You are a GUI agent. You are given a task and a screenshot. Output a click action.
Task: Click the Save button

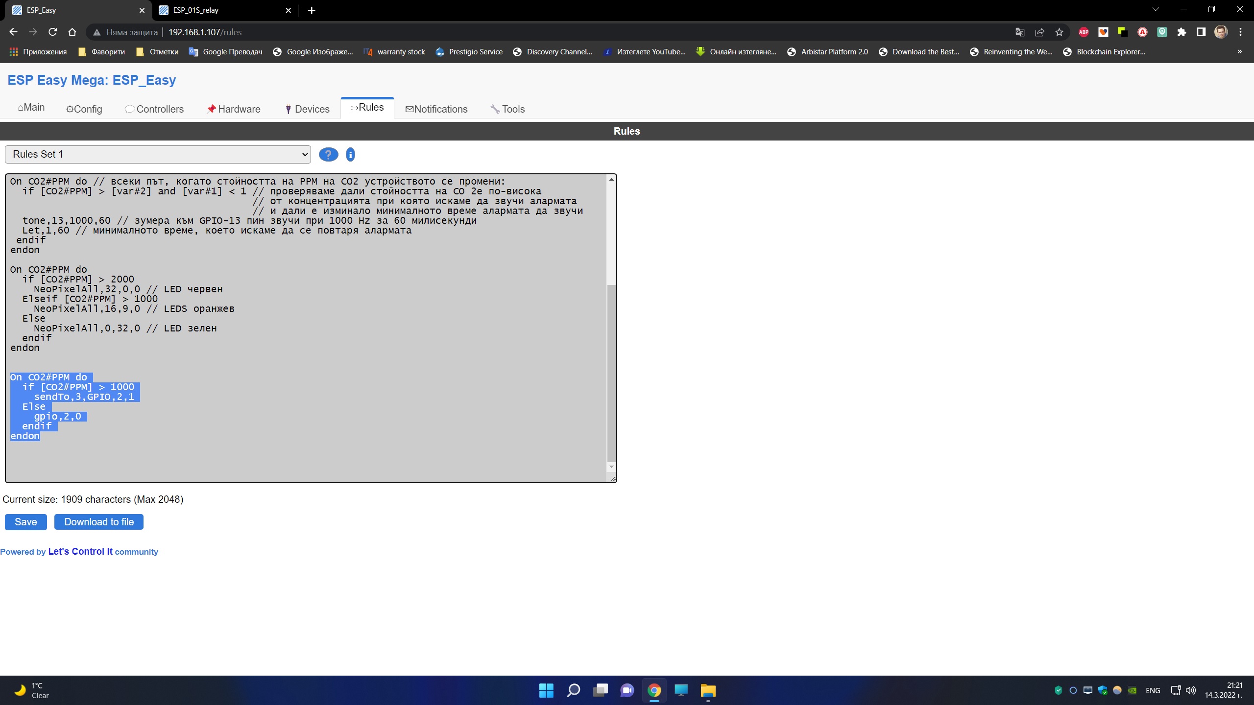click(26, 522)
